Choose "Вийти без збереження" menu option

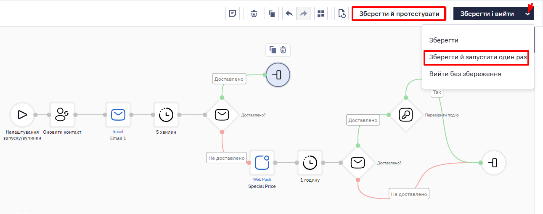[465, 74]
